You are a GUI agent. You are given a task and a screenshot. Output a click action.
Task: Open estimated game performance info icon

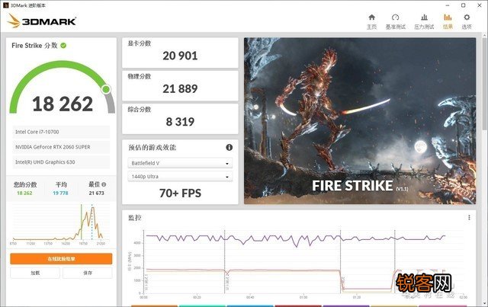[x=229, y=148]
